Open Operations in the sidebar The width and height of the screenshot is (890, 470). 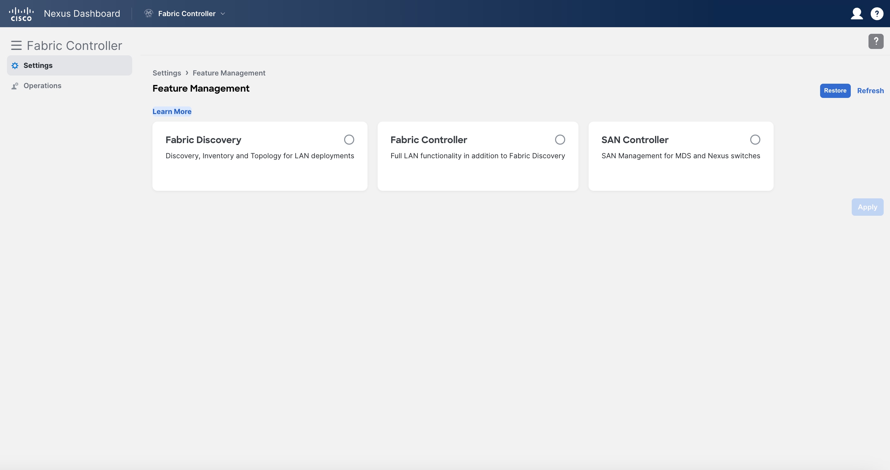[x=70, y=86]
